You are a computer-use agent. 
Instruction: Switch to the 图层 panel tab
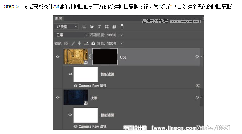point(58,19)
